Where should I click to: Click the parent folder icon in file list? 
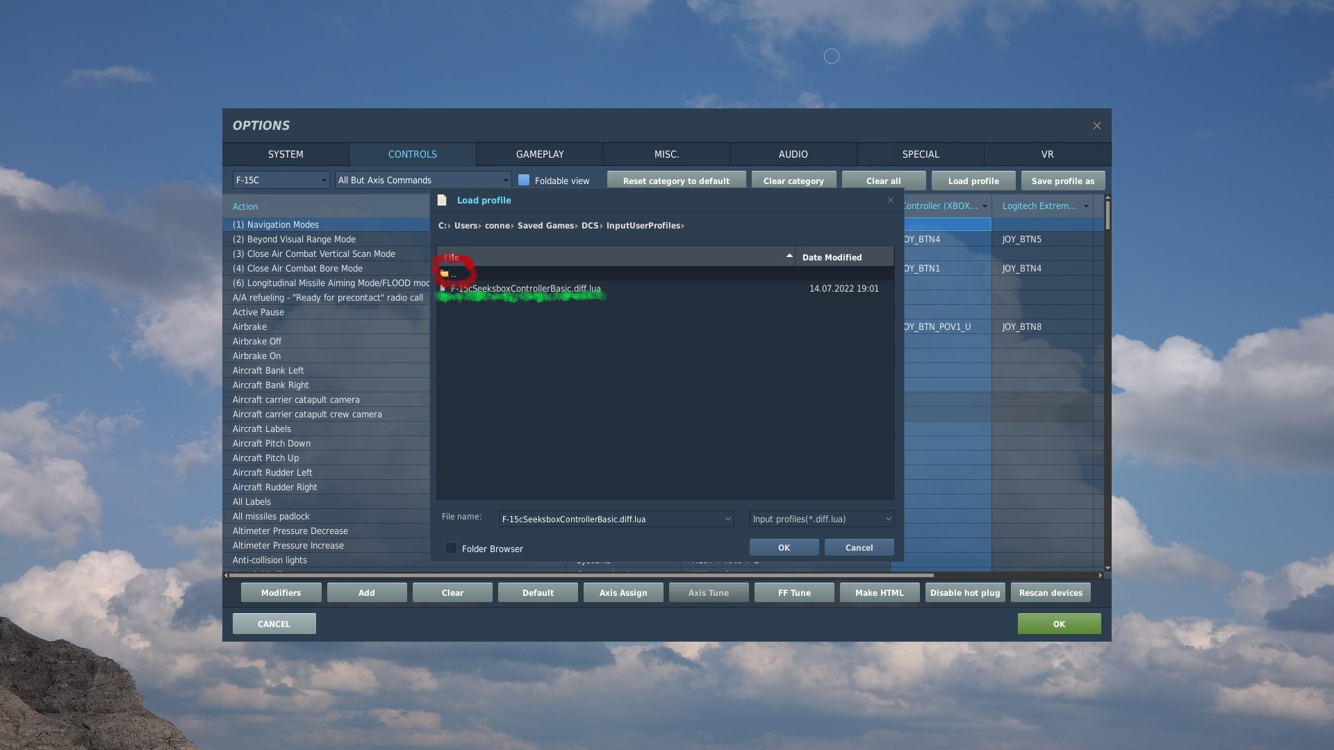(x=444, y=274)
